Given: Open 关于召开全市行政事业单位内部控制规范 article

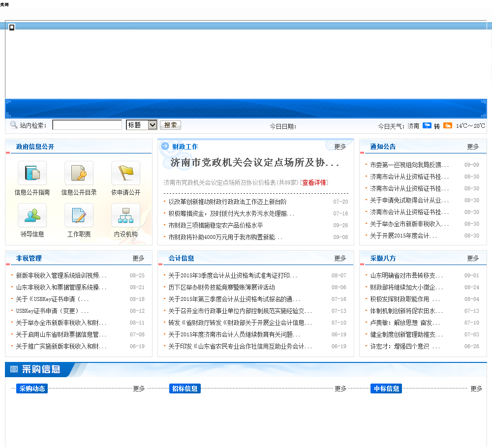Looking at the screenshot, I should tap(240, 311).
